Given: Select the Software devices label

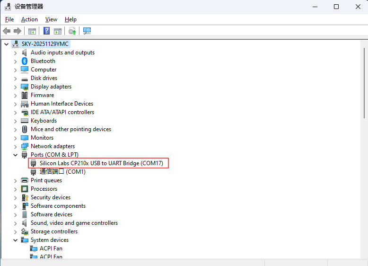Looking at the screenshot, I should [52, 214].
